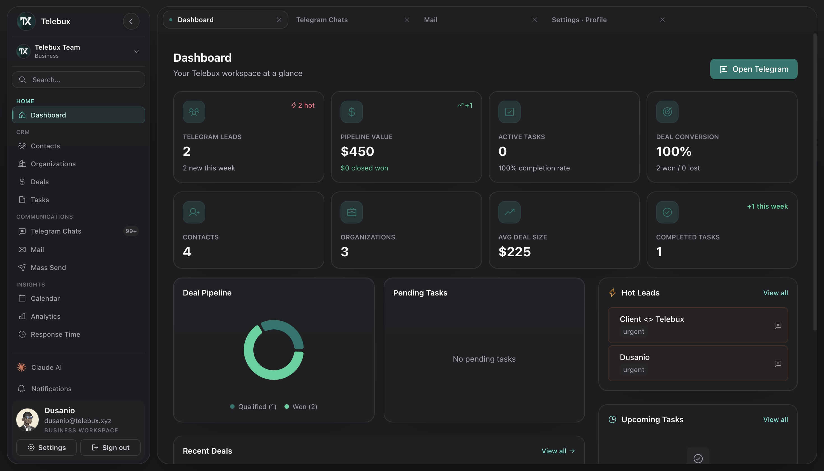Click the Telegram Leads people icon

[194, 112]
